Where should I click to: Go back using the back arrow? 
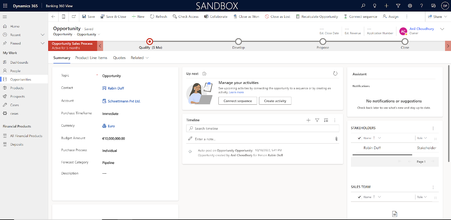coord(53,17)
